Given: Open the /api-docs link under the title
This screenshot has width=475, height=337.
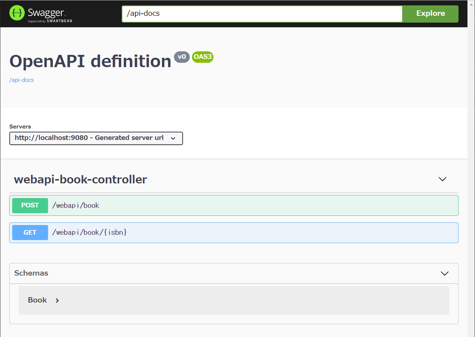Looking at the screenshot, I should coord(21,80).
